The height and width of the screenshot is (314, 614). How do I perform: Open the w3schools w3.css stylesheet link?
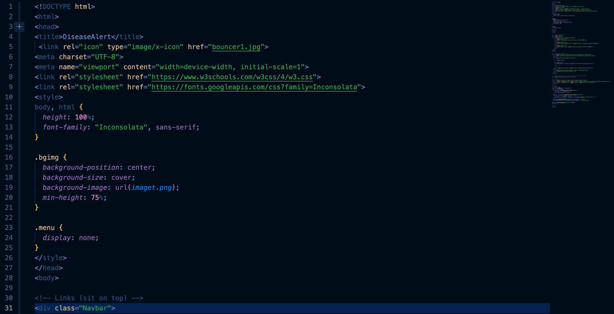point(232,77)
